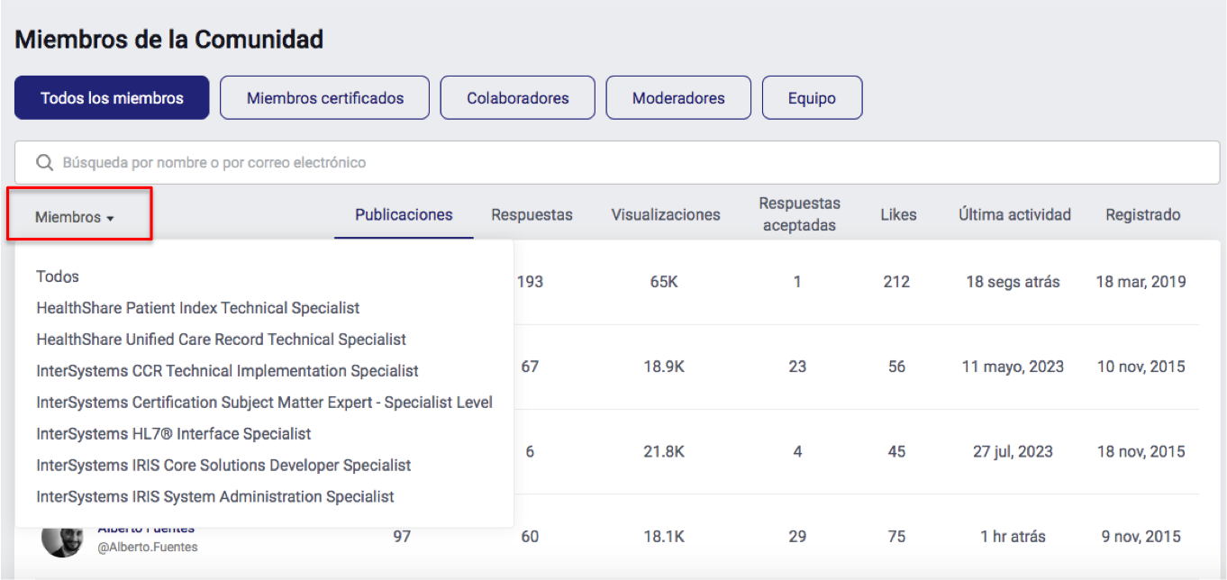Select InterSystems IRIS System Administration Specialist
The width and height of the screenshot is (1227, 580).
point(215,497)
